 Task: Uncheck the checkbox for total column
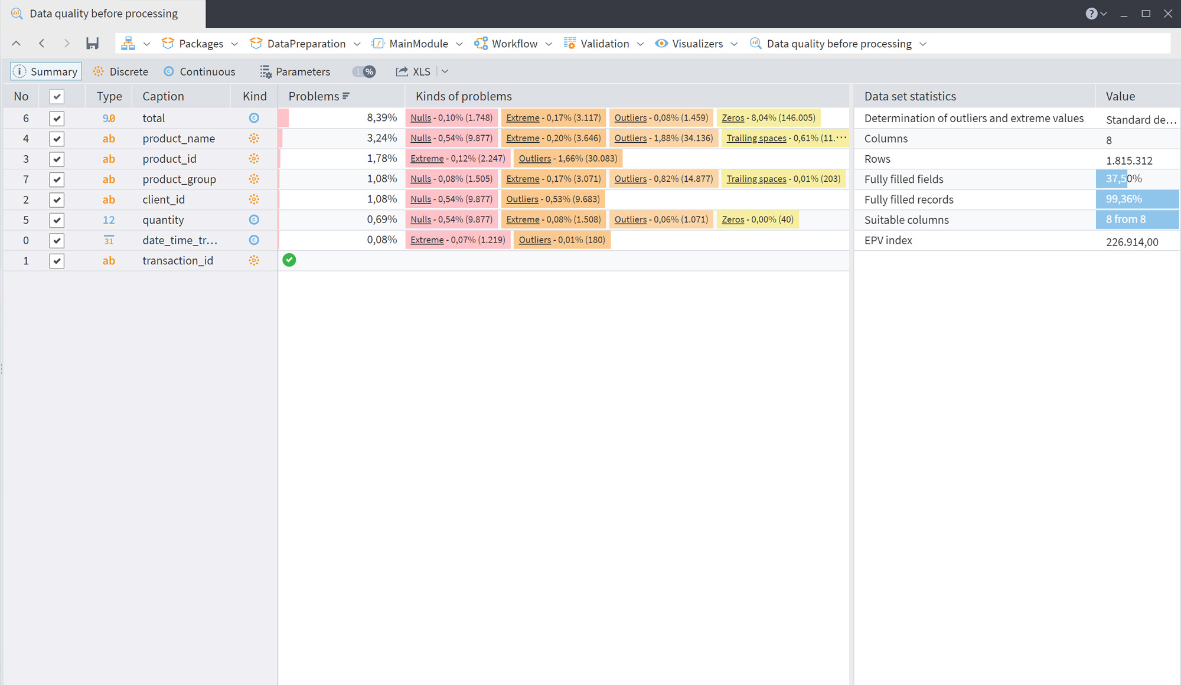57,119
